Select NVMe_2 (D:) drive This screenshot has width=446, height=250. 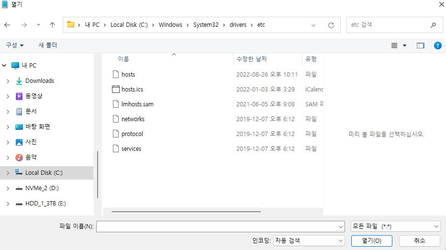coord(42,188)
